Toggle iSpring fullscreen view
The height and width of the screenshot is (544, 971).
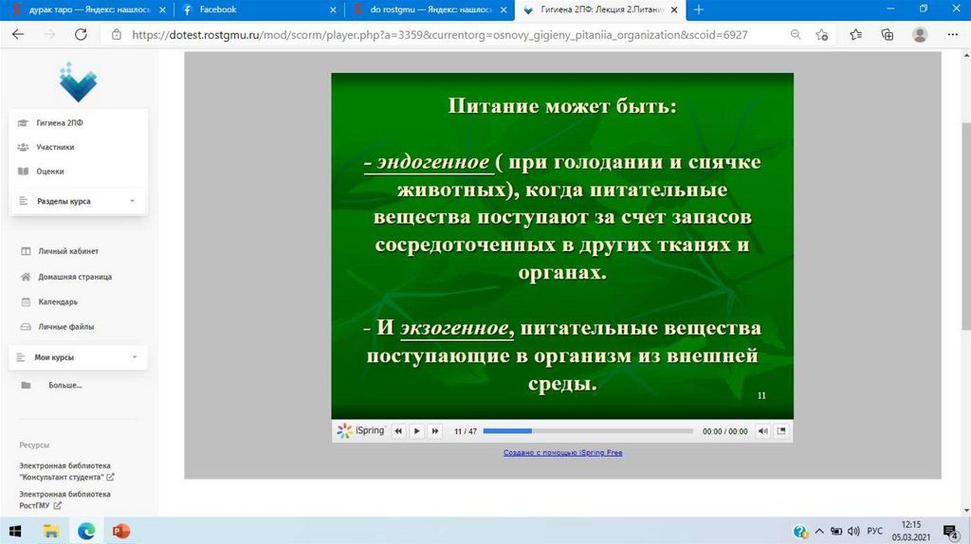point(781,430)
